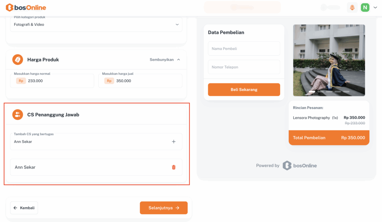Click the bosOnline logo beside Powered by
Image resolution: width=382 pixels, height=222 pixels.
coord(300,165)
